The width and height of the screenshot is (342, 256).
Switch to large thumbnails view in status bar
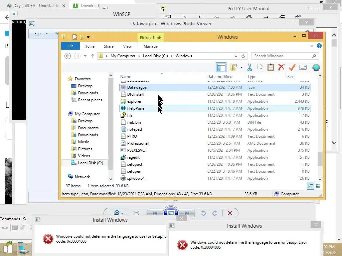click(318, 186)
